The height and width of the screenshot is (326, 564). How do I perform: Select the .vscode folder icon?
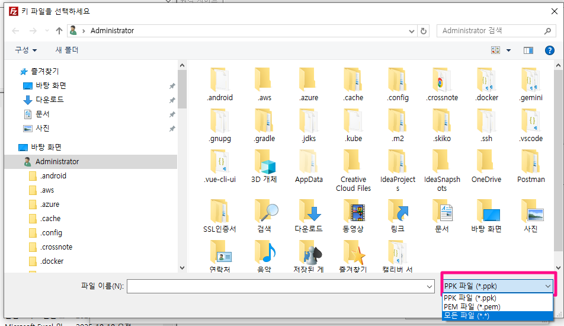click(x=531, y=120)
